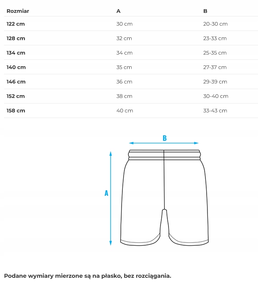The width and height of the screenshot is (258, 285).
Task: Select the B column header in the table
Action: (x=205, y=11)
